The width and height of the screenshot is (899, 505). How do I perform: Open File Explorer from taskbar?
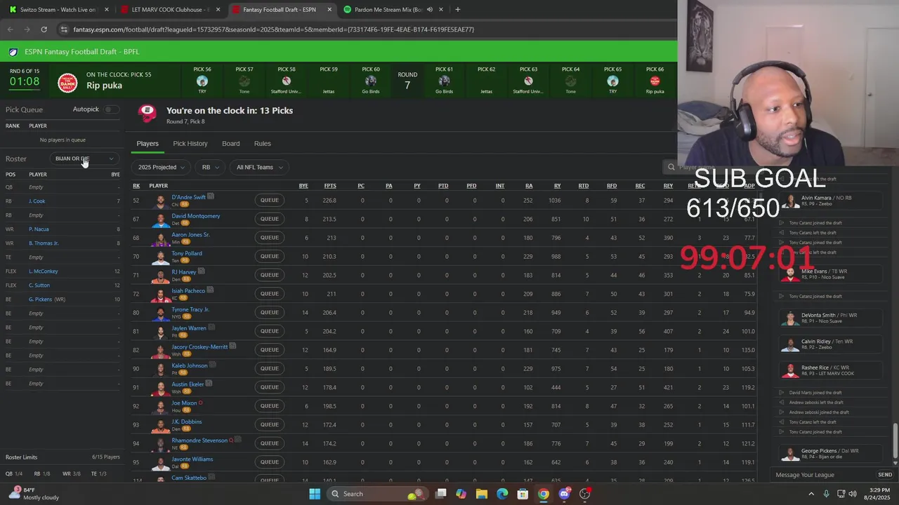click(x=482, y=494)
